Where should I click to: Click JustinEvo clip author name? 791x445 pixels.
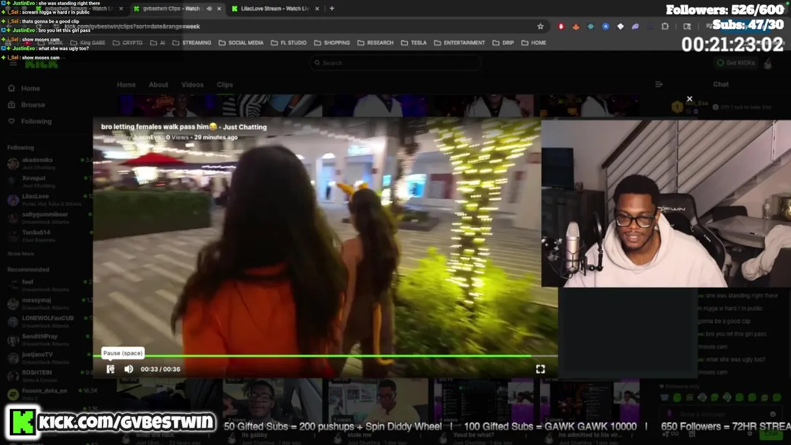(x=146, y=137)
